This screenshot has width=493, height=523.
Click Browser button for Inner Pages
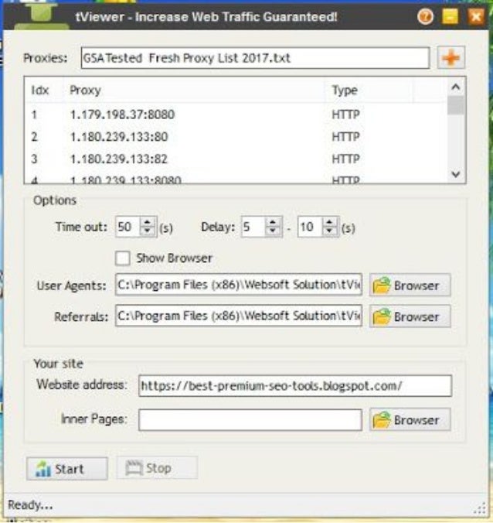coord(410,419)
